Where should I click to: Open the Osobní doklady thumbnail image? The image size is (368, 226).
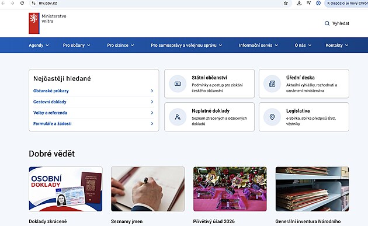(x=65, y=189)
